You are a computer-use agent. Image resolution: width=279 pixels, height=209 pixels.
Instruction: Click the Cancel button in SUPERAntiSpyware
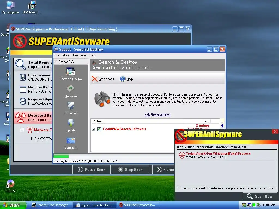click(x=163, y=170)
